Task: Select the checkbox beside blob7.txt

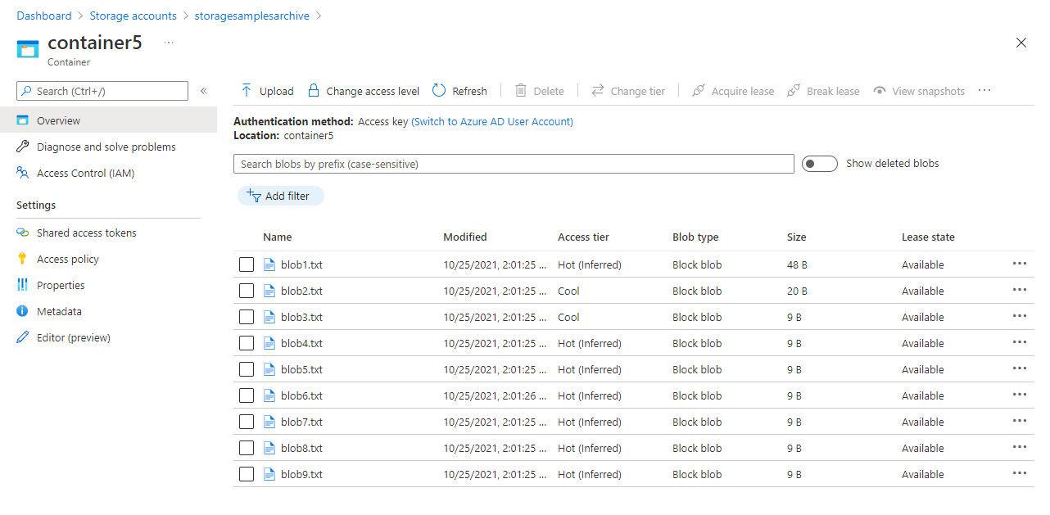Action: point(247,422)
